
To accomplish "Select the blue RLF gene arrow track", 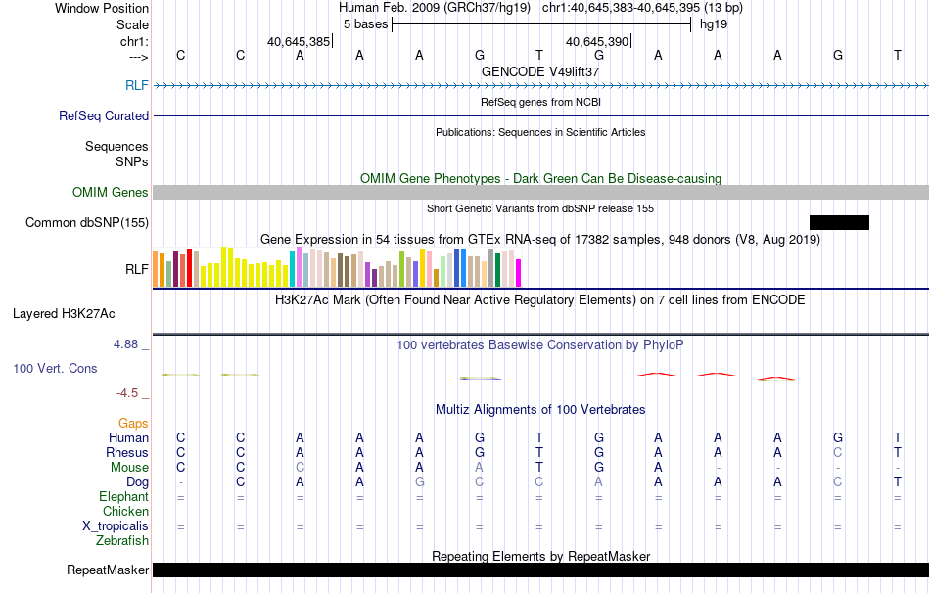I will pos(541,85).
